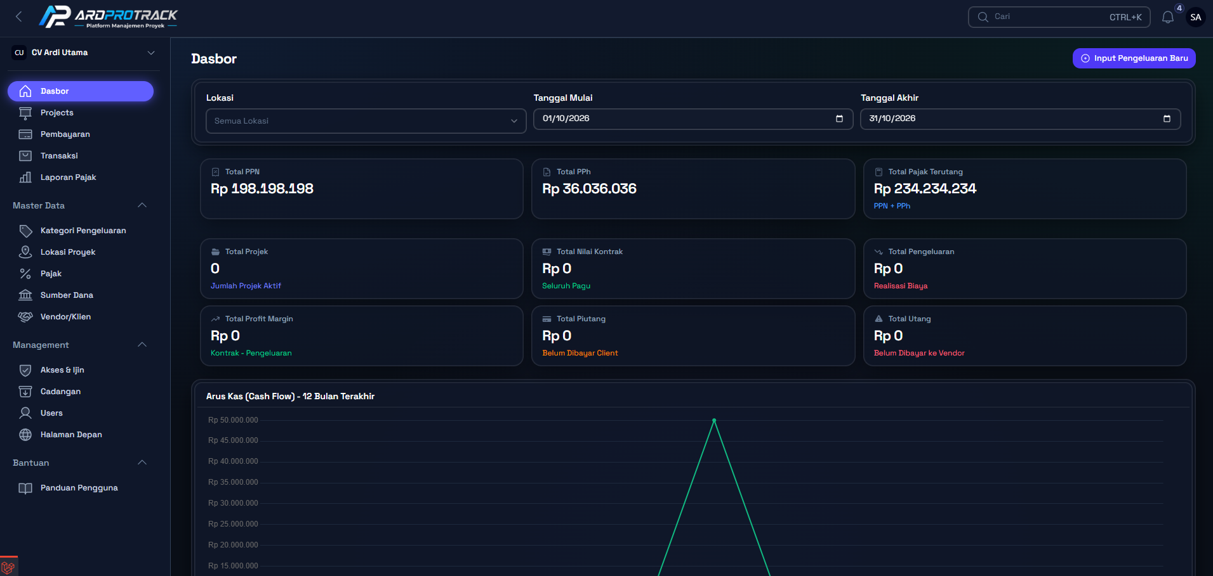Click the Laporan Pajak chart icon

pyautogui.click(x=25, y=177)
